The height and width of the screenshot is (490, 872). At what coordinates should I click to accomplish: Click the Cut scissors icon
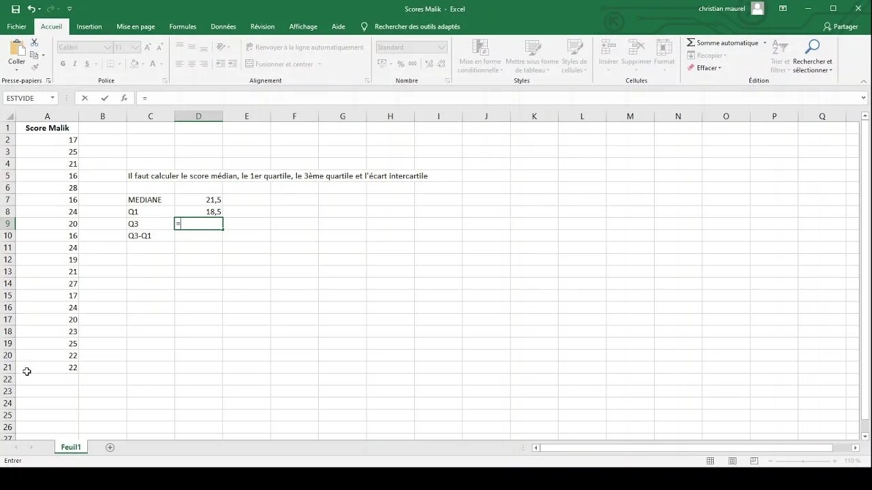pyautogui.click(x=34, y=42)
